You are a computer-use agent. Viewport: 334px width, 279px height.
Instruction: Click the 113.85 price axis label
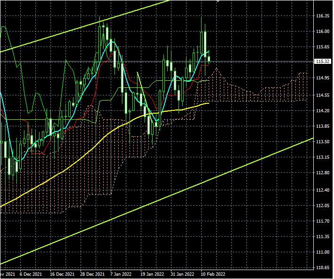(x=323, y=126)
